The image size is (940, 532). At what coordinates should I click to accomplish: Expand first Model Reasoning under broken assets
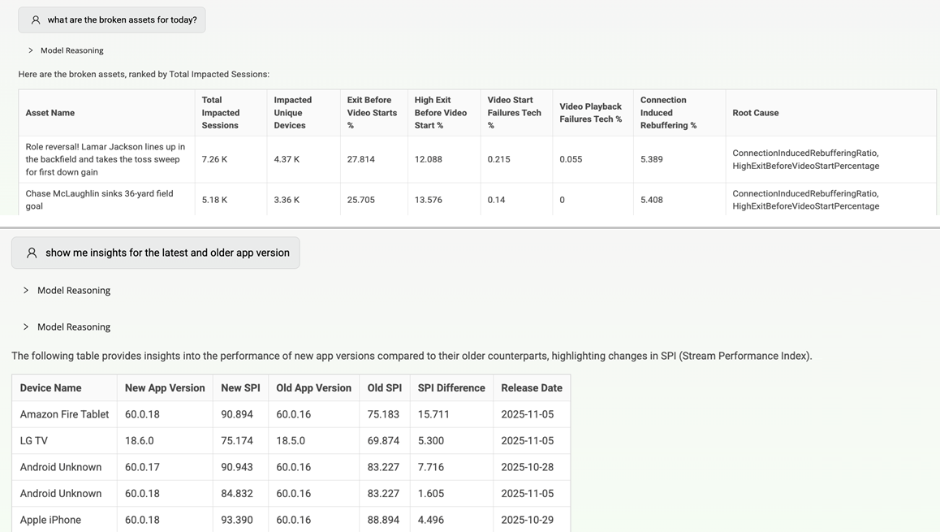click(x=66, y=50)
